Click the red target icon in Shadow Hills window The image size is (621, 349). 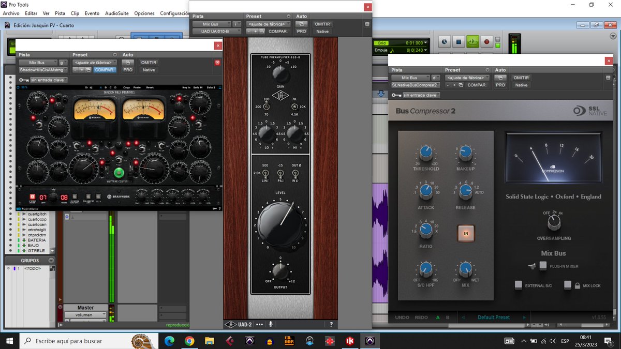click(x=217, y=63)
